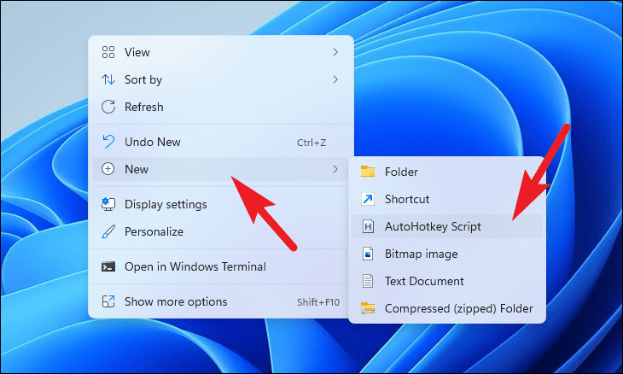The height and width of the screenshot is (374, 623).
Task: Select Refresh from the context menu
Action: 221,107
